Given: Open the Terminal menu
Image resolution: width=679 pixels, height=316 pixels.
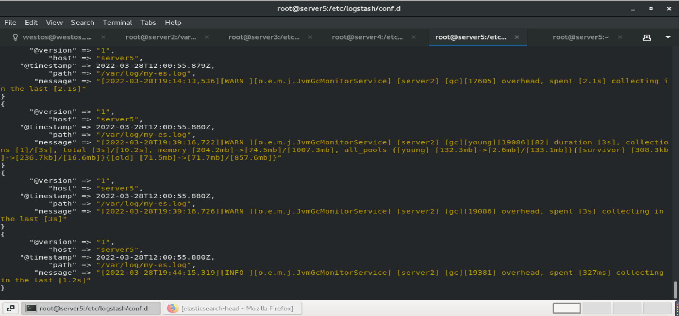Looking at the screenshot, I should click(x=117, y=23).
